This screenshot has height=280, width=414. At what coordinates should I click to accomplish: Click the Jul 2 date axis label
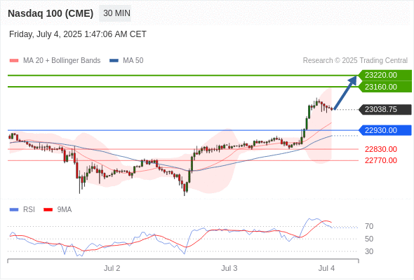click(112, 268)
